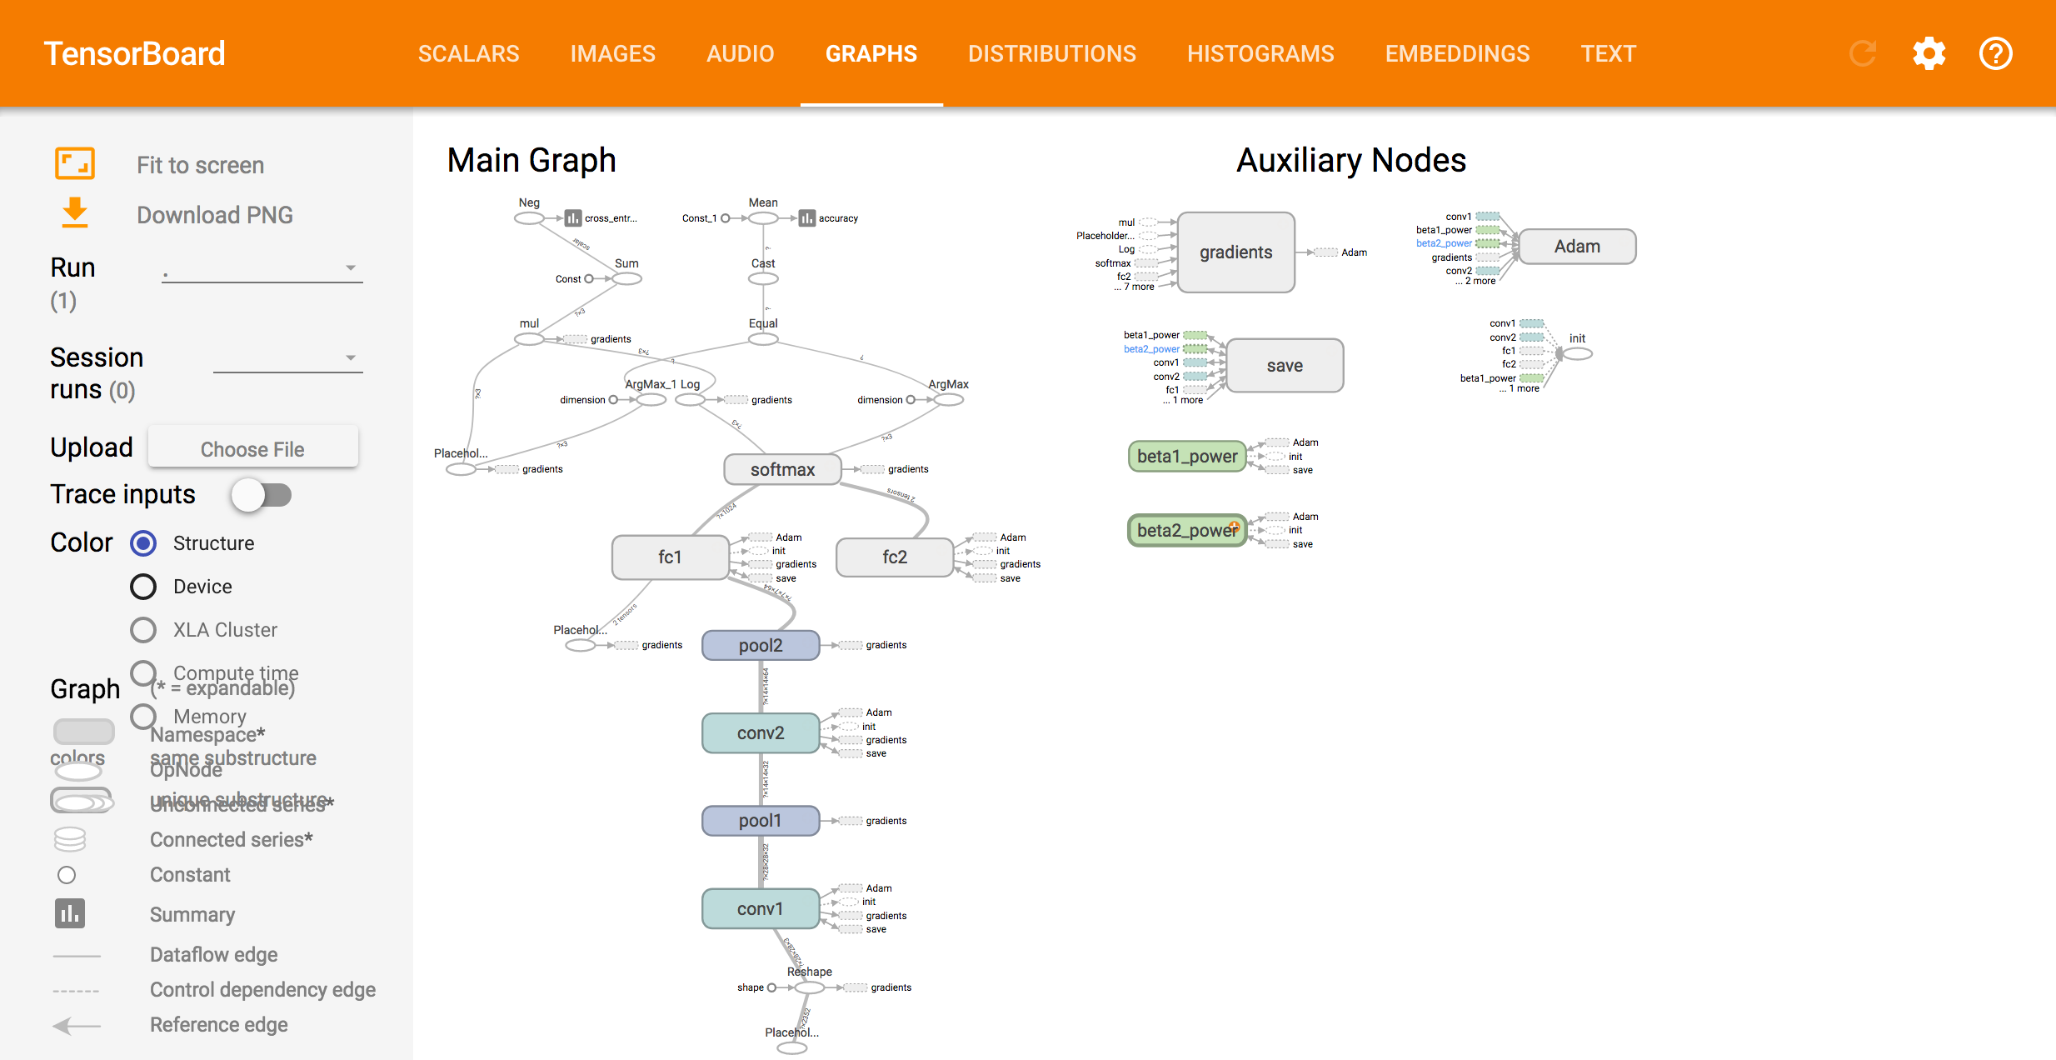Click the accuracy summary node icon
Viewport: 2056px width, 1060px height.
pos(806,218)
